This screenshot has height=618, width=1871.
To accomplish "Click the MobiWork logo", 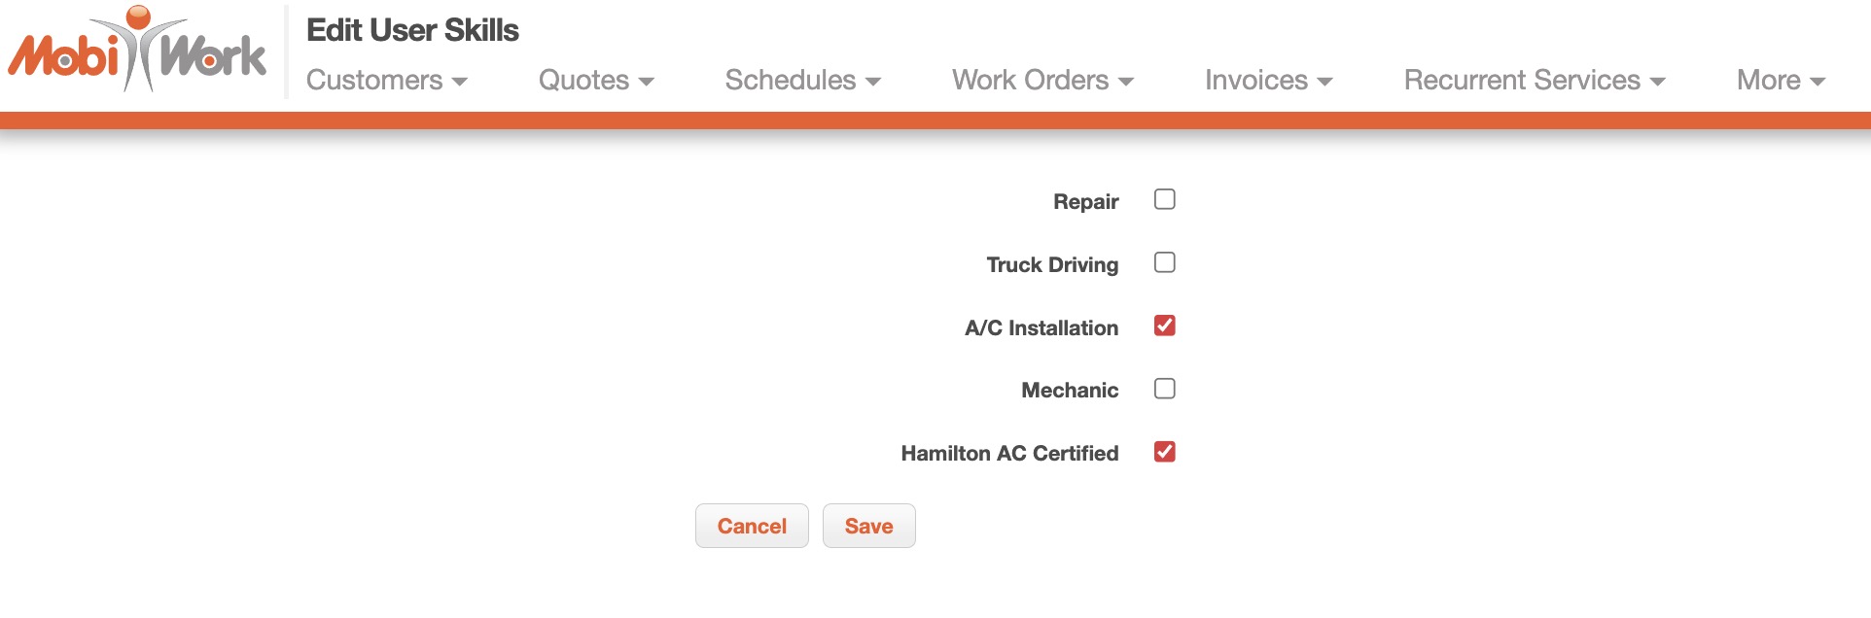I will (x=137, y=51).
